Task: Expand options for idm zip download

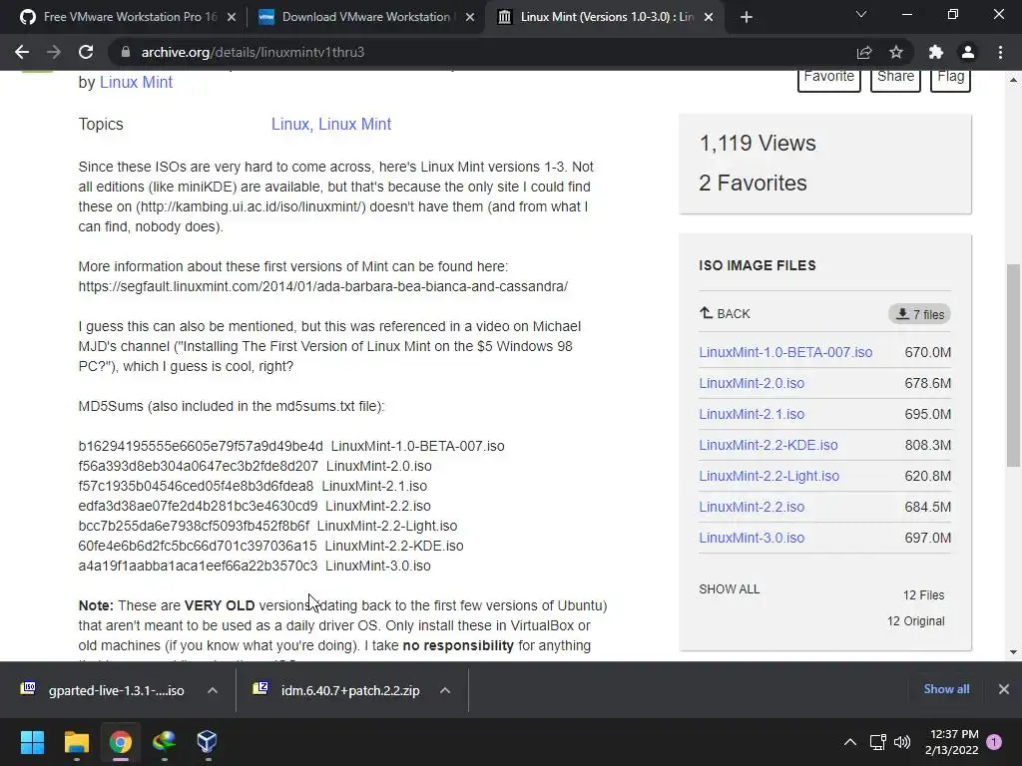Action: point(444,690)
